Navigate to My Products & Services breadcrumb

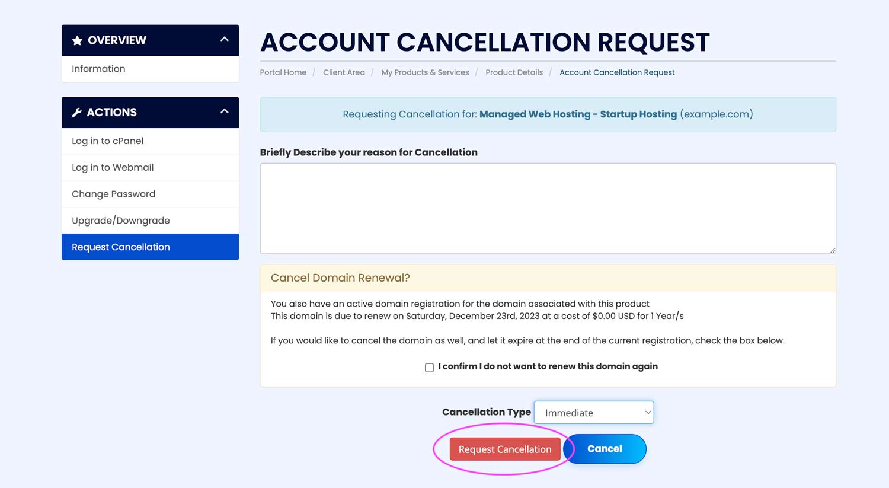pos(425,72)
